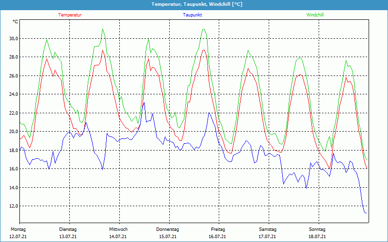Click the Mittwoch day label
The image size is (388, 242).
click(x=118, y=229)
